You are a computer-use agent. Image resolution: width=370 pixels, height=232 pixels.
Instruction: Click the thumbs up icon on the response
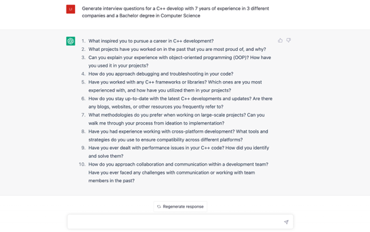pyautogui.click(x=280, y=40)
